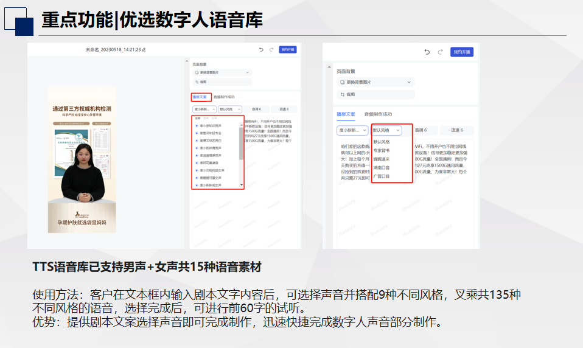
Task: Open the 度小新 voice dropdown in the left editor
Action: (203, 110)
